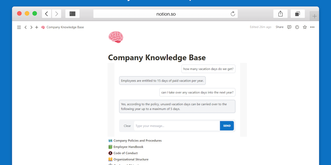The width and height of the screenshot is (331, 165).
Task: Go back with the browser back arrow
Action: click(47, 14)
